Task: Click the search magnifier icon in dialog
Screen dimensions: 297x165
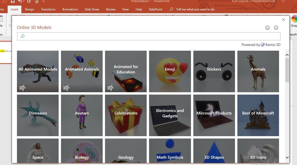Action: 22,36
